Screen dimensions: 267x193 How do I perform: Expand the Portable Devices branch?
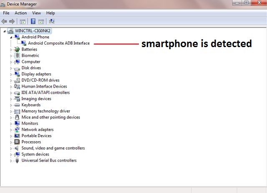pos(11,136)
